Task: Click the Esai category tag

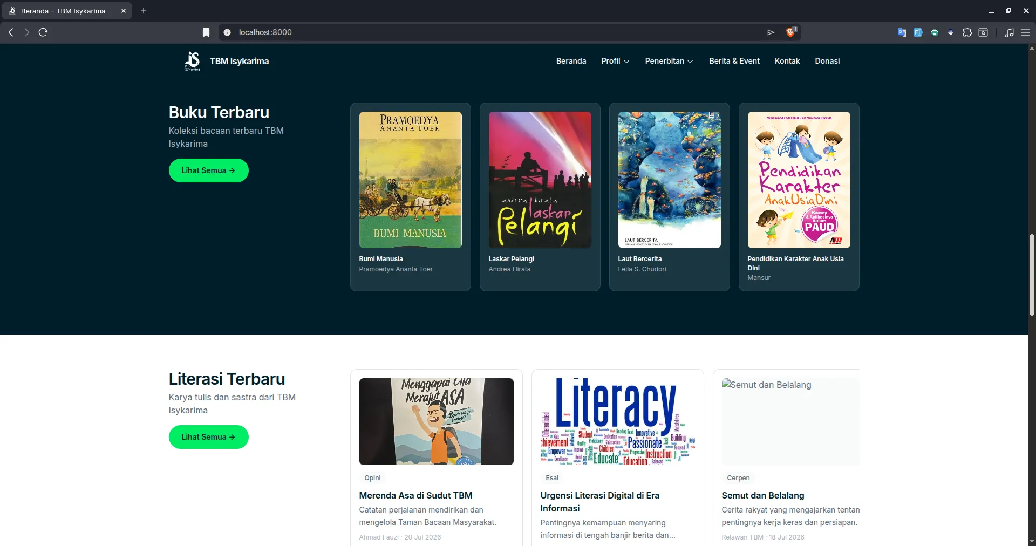Action: point(552,478)
